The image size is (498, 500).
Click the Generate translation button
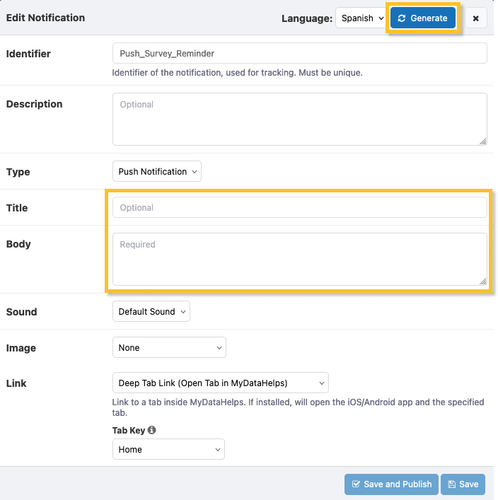(423, 18)
